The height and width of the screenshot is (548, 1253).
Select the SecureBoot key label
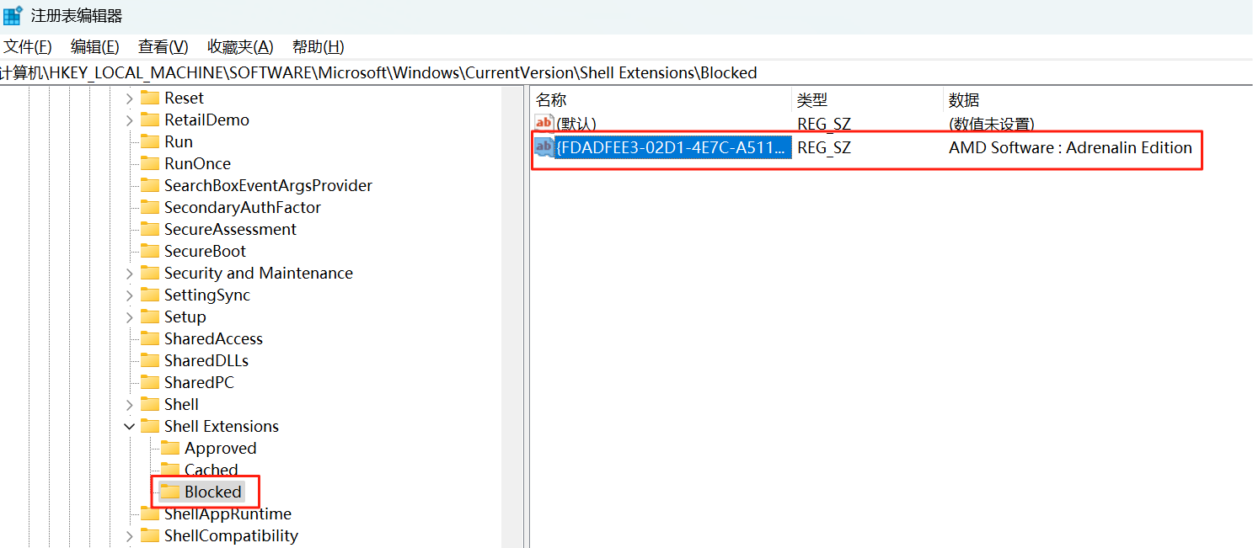click(205, 251)
